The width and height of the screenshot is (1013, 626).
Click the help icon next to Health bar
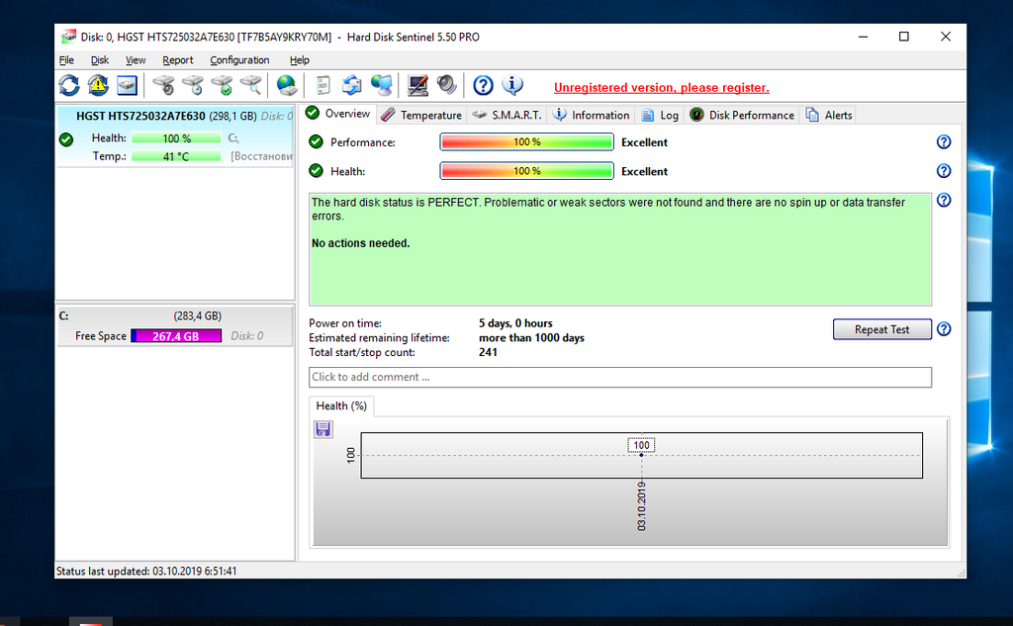pyautogui.click(x=944, y=171)
